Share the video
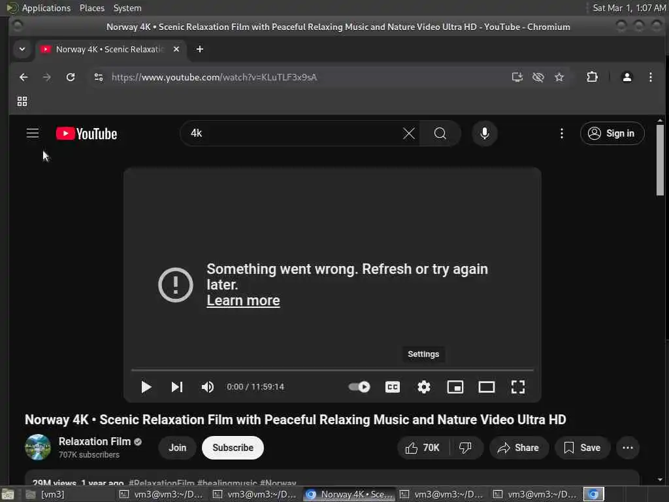 [518, 447]
